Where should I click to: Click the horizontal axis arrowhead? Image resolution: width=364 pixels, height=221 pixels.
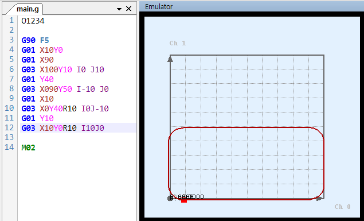(319, 198)
